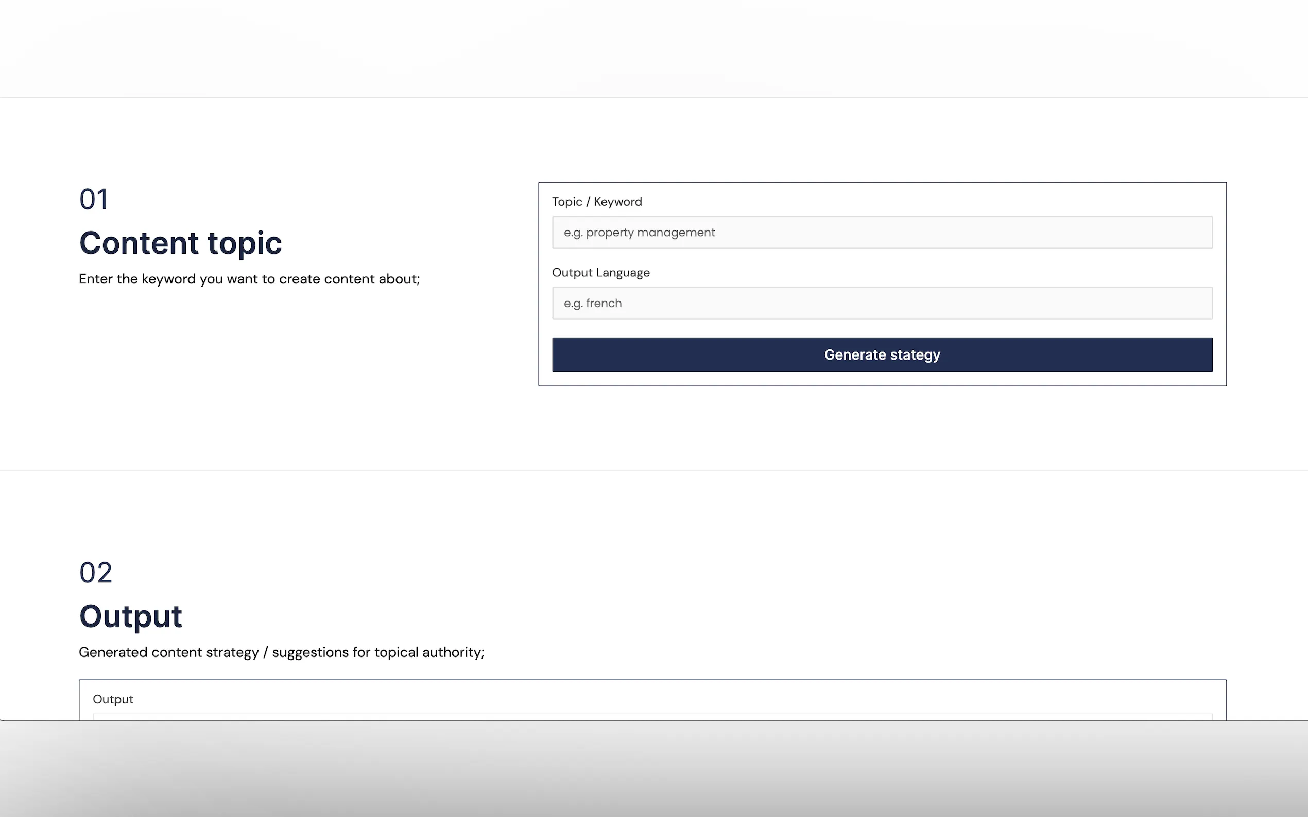Click the Topic / Keyword field label
Viewport: 1308px width, 817px height.
click(x=596, y=202)
